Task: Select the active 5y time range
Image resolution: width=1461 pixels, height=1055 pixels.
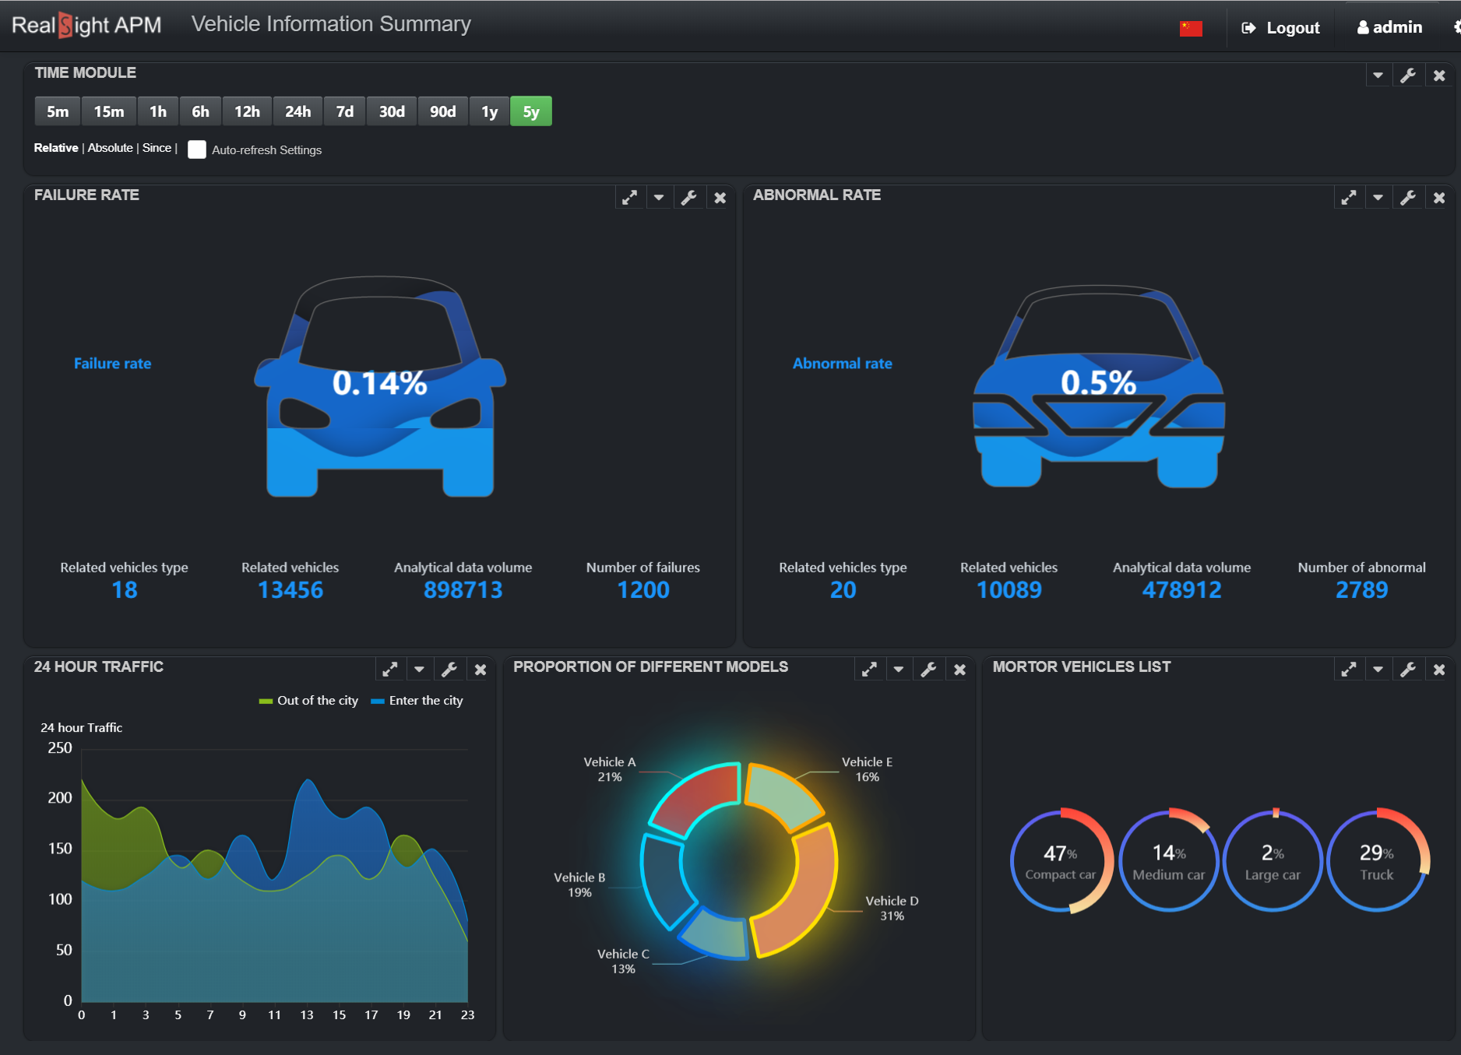Action: point(531,111)
